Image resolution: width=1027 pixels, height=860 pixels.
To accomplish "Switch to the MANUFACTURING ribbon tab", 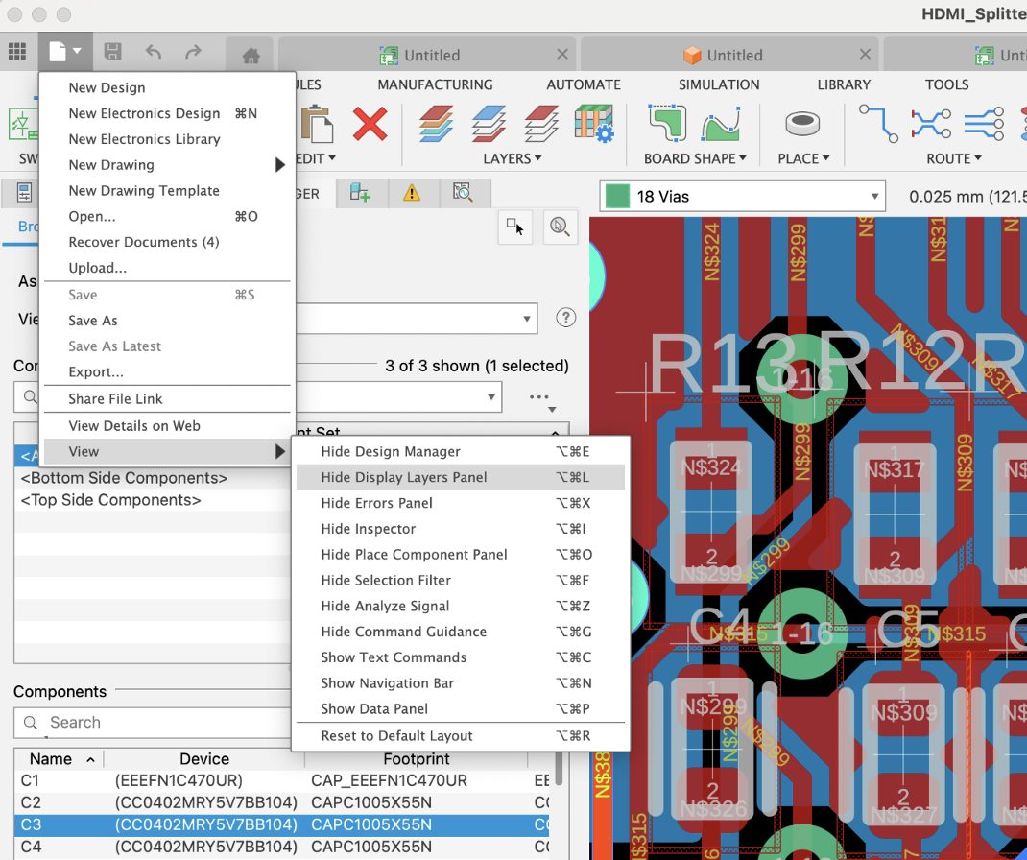I will click(x=435, y=84).
